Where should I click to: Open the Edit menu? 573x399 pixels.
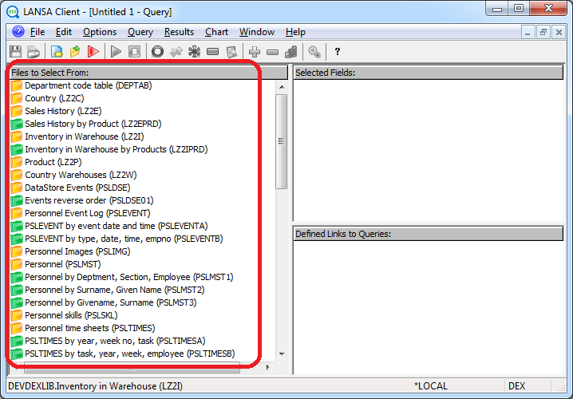(64, 32)
